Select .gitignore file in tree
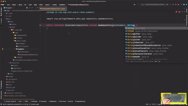Viewport: 188px width, 106px height. 11,79
